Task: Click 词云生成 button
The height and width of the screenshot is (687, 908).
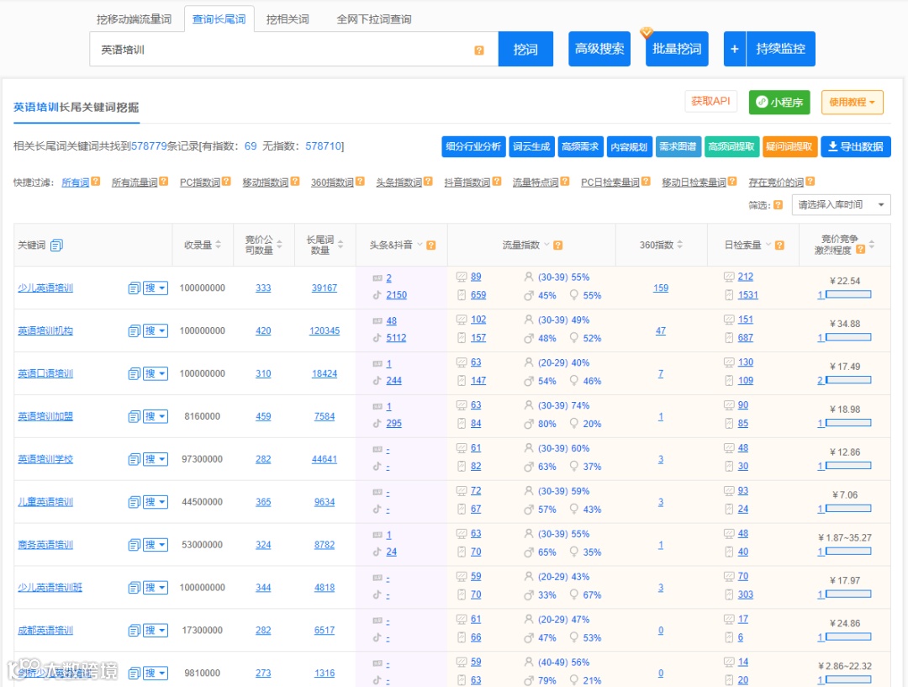Action: click(x=531, y=146)
